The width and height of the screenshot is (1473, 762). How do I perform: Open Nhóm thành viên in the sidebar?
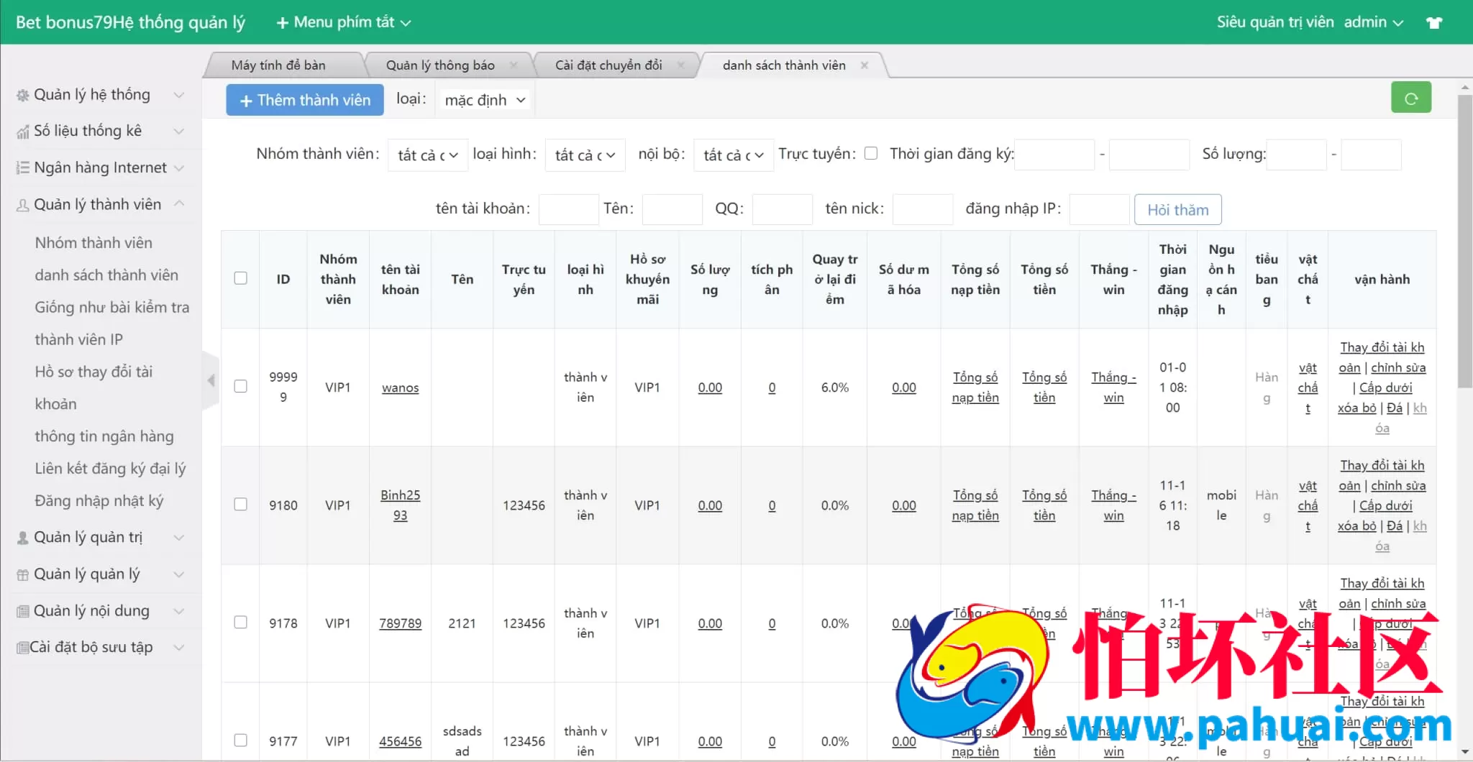[94, 243]
